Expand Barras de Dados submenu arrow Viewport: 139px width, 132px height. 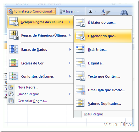(70, 49)
